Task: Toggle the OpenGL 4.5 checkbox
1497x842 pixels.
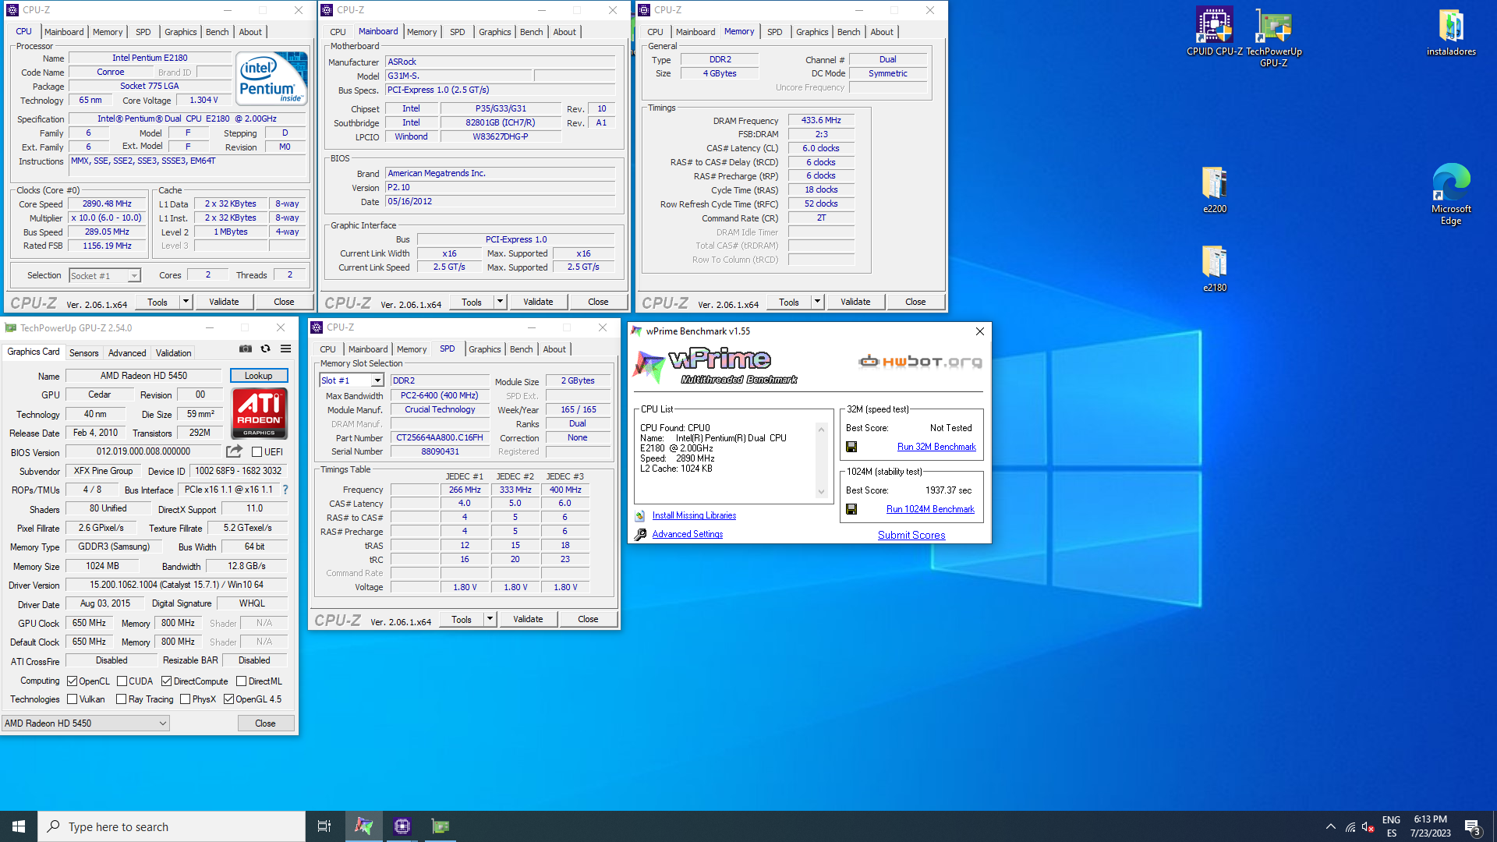Action: [x=228, y=699]
